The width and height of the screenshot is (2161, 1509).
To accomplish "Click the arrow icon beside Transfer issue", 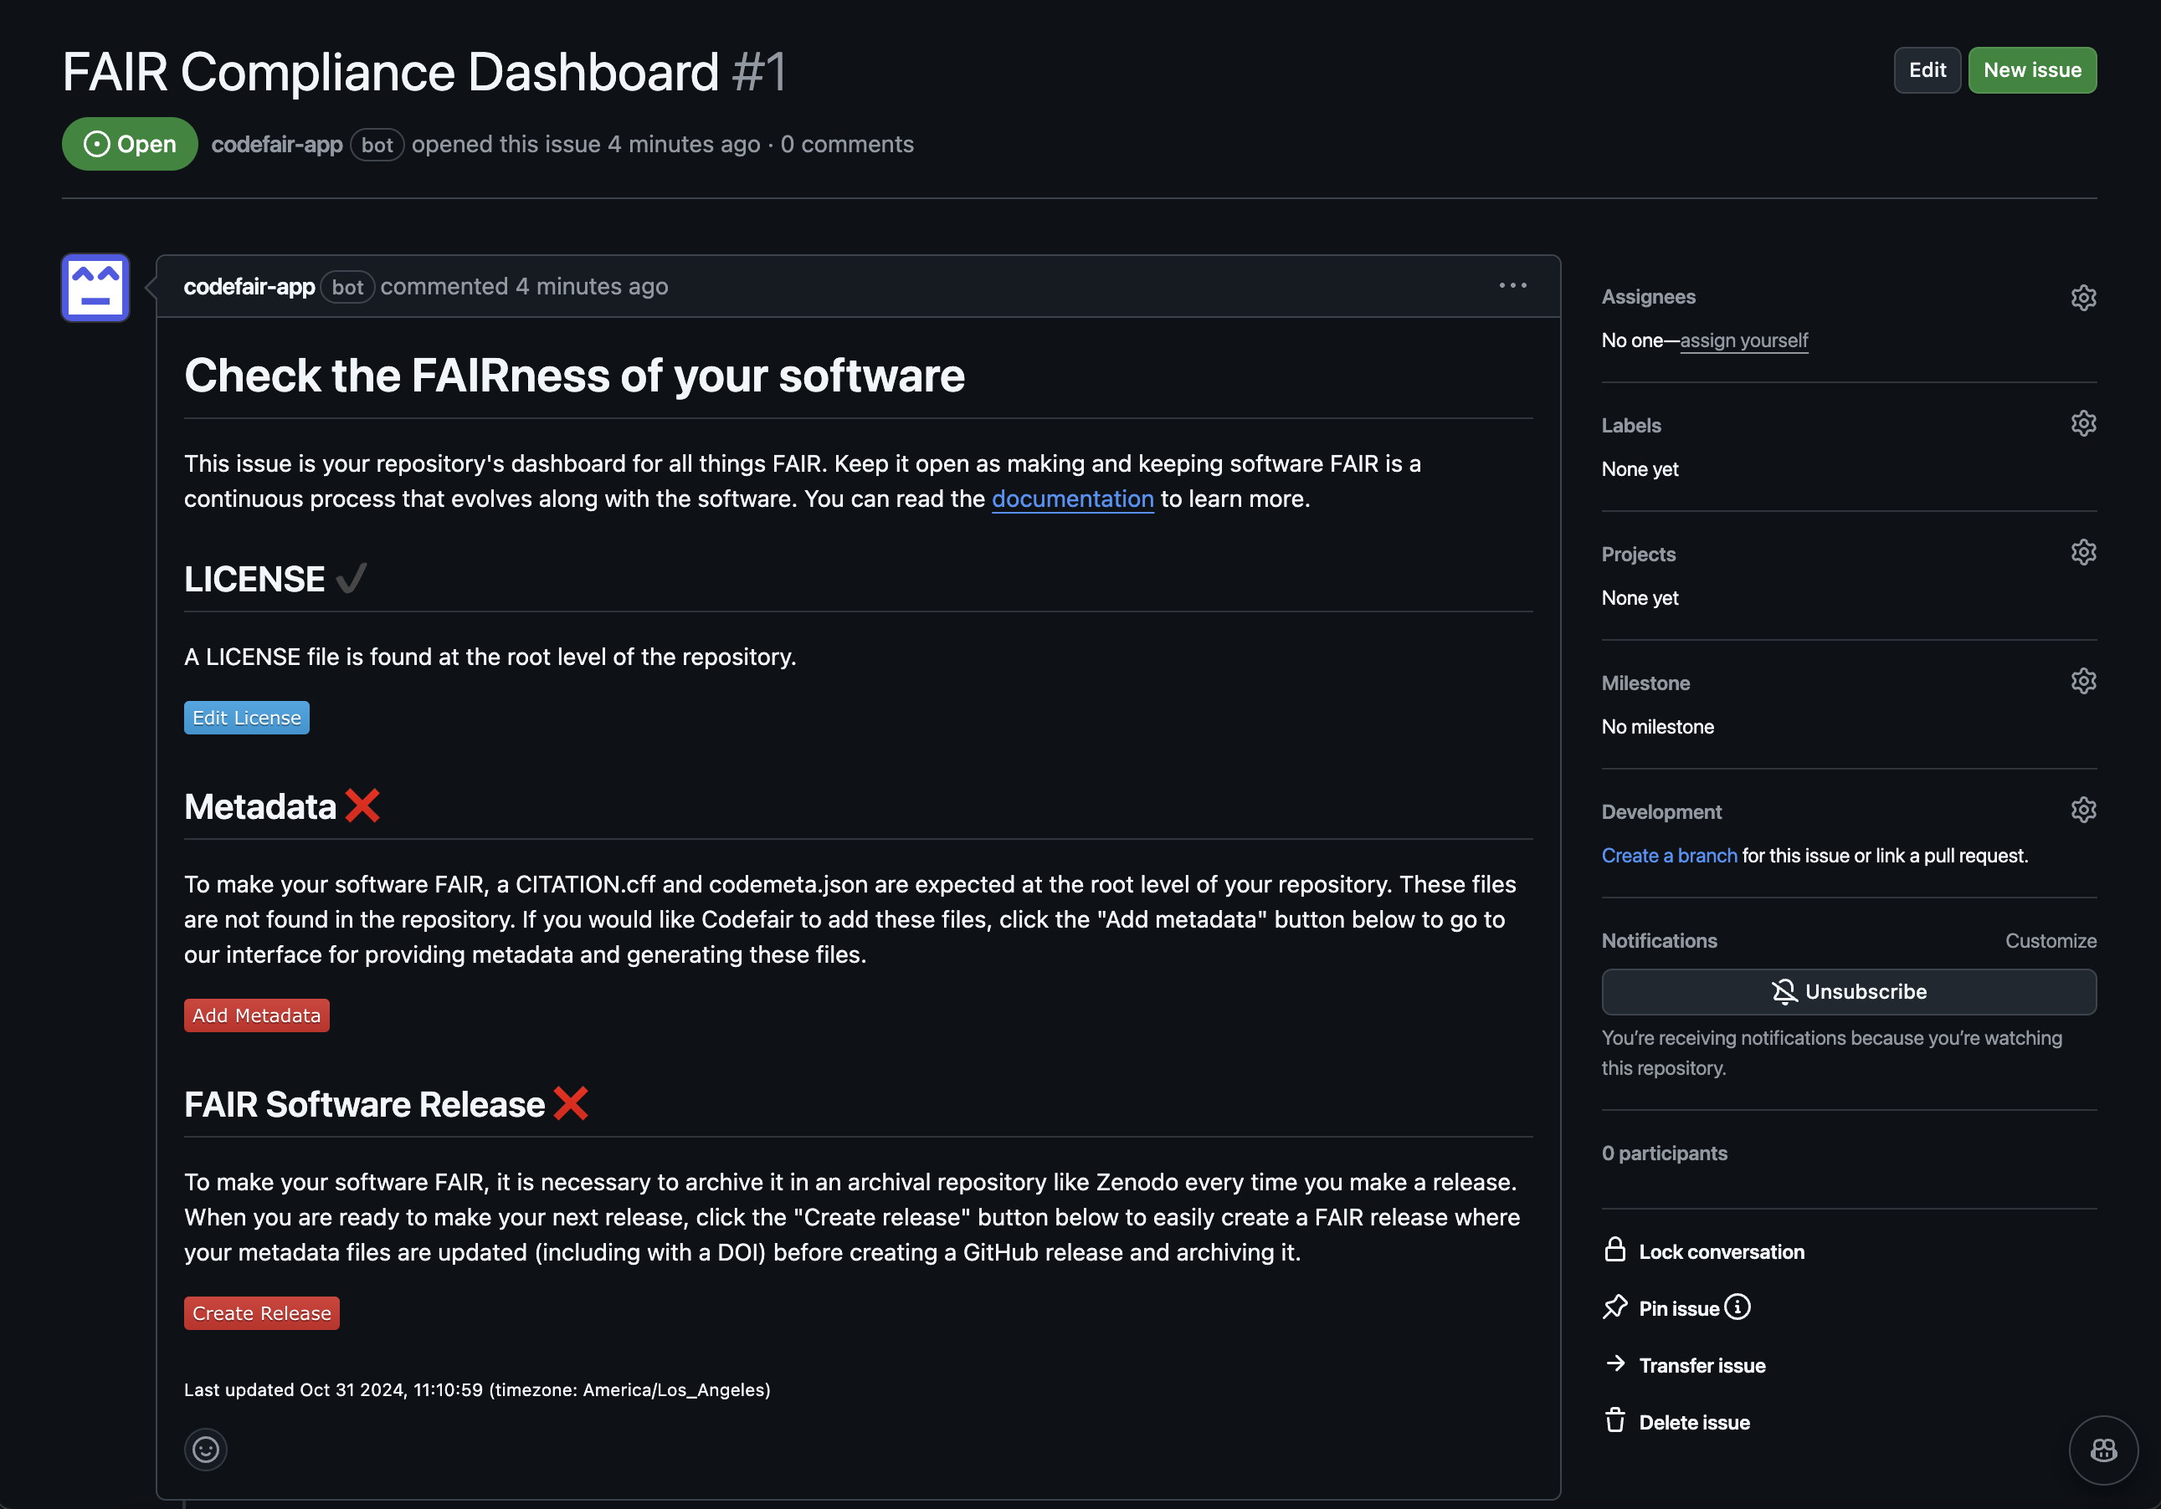I will click(x=1615, y=1363).
